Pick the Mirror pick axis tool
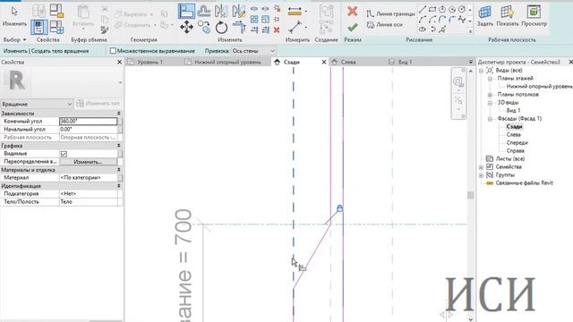The width and height of the screenshot is (573, 322). [x=221, y=11]
